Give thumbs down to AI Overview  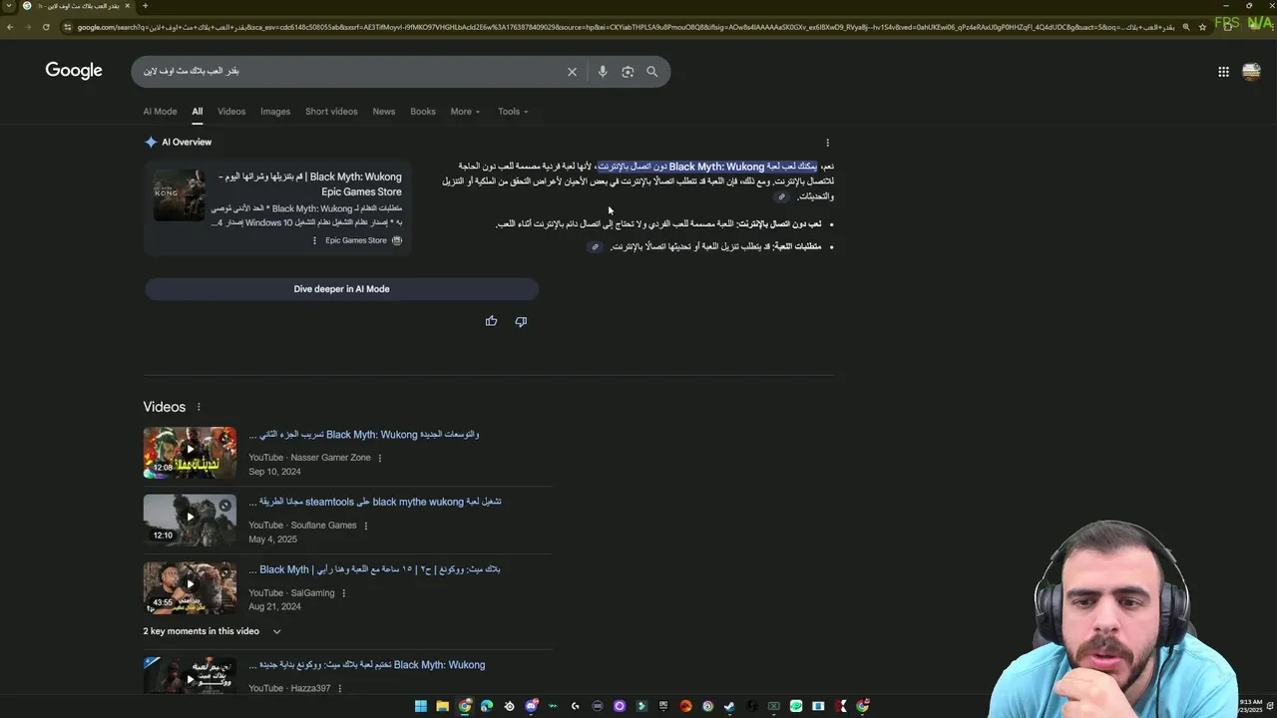click(x=521, y=321)
